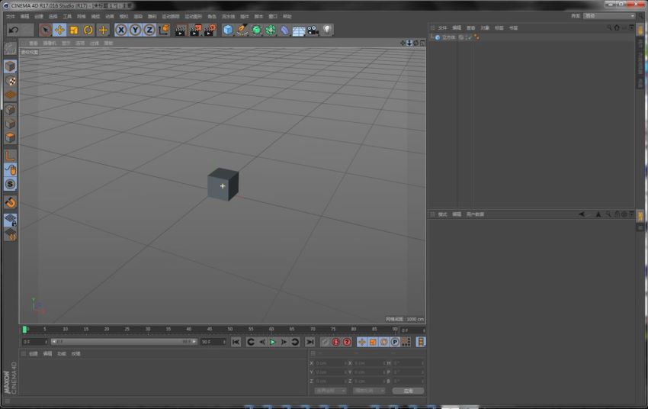Open the 编辑 menu in main menu bar
Image resolution: width=648 pixels, height=409 pixels.
pyautogui.click(x=25, y=17)
